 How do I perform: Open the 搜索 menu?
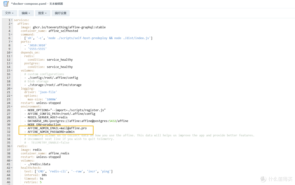click(43, 13)
